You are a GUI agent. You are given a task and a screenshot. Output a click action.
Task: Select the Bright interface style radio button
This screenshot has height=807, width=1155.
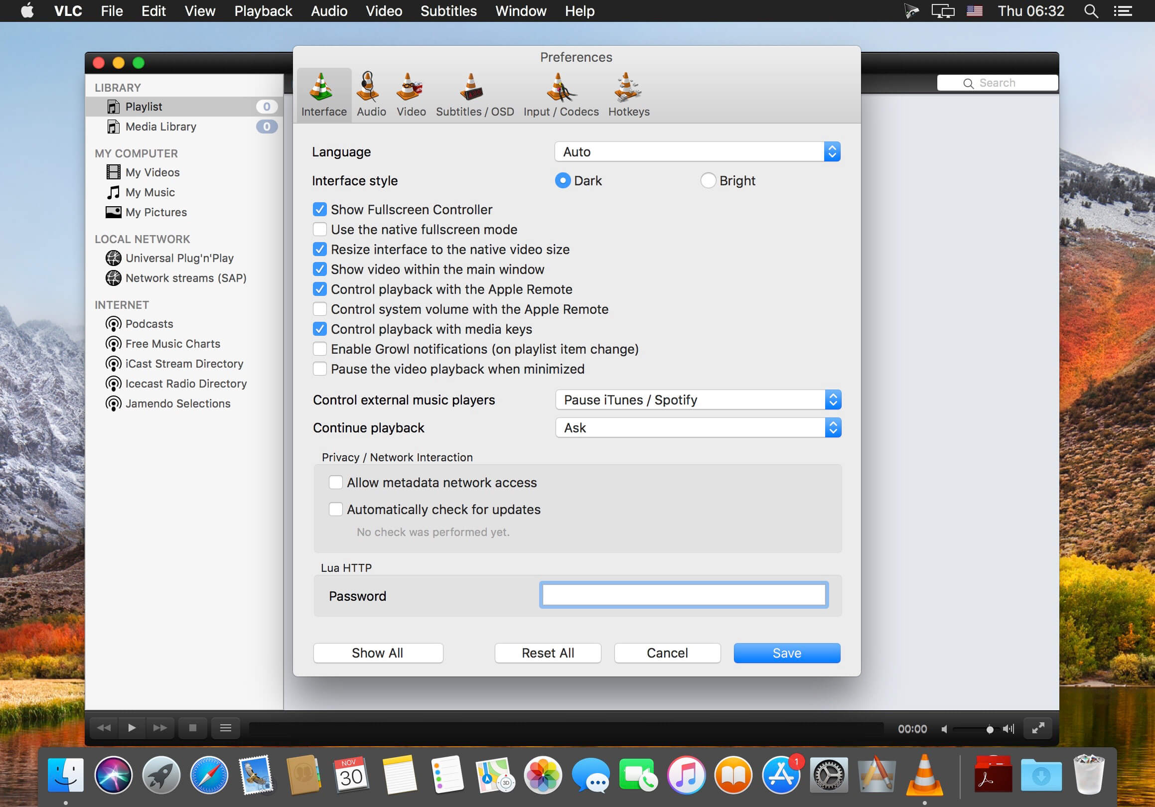tap(708, 181)
